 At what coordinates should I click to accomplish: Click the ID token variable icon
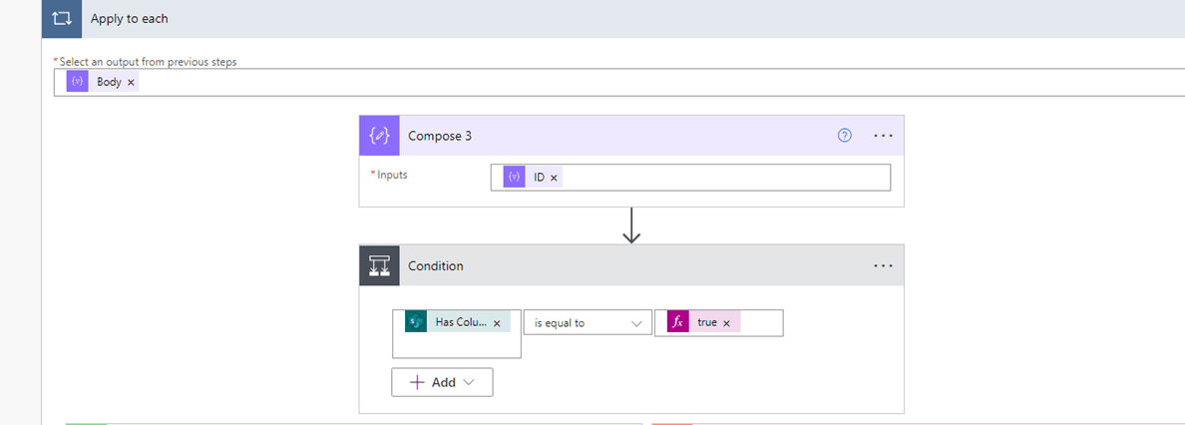tap(515, 178)
